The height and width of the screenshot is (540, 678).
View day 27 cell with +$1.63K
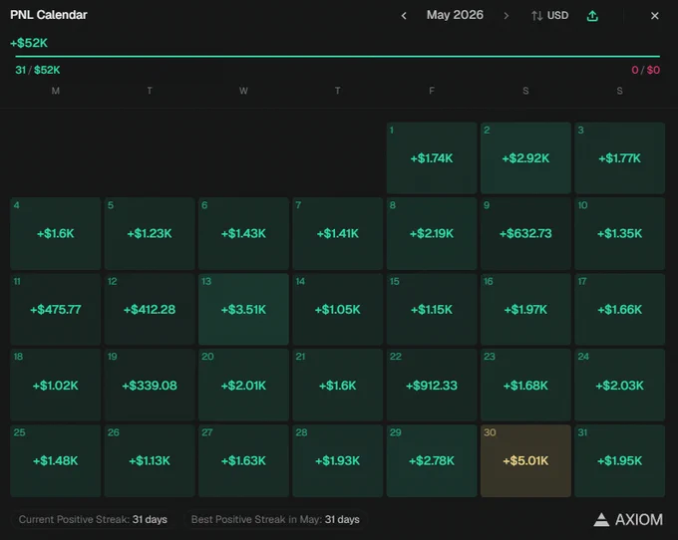pyautogui.click(x=243, y=461)
